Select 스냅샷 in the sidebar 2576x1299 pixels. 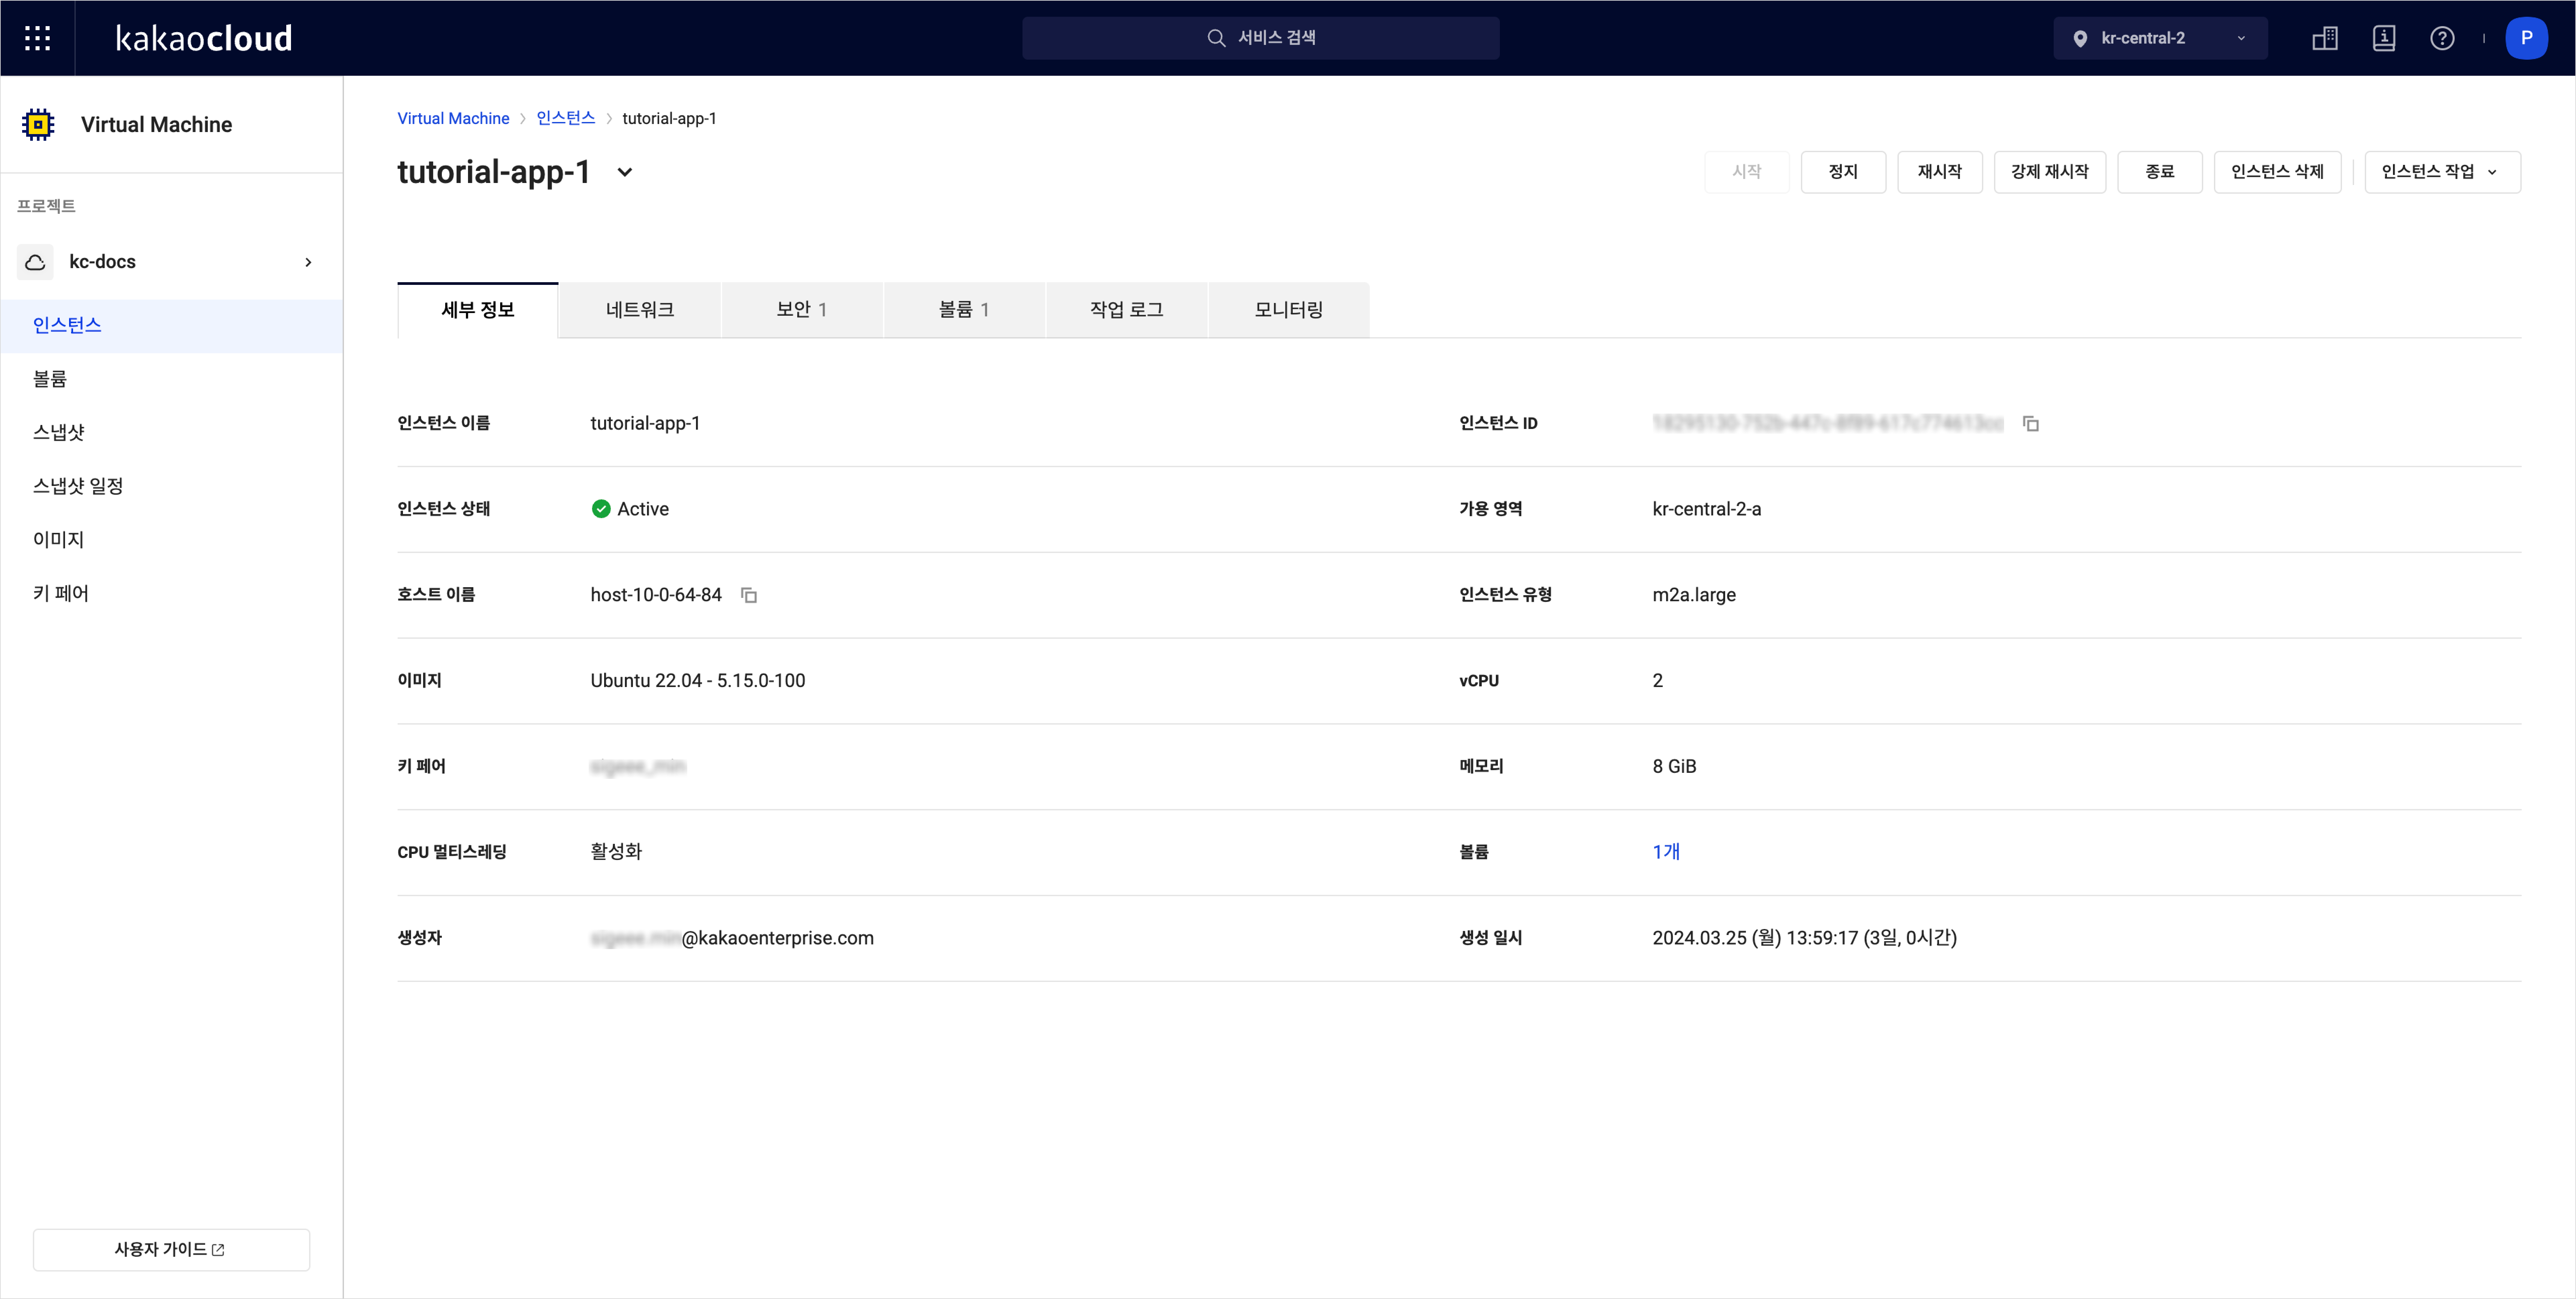(x=172, y=433)
